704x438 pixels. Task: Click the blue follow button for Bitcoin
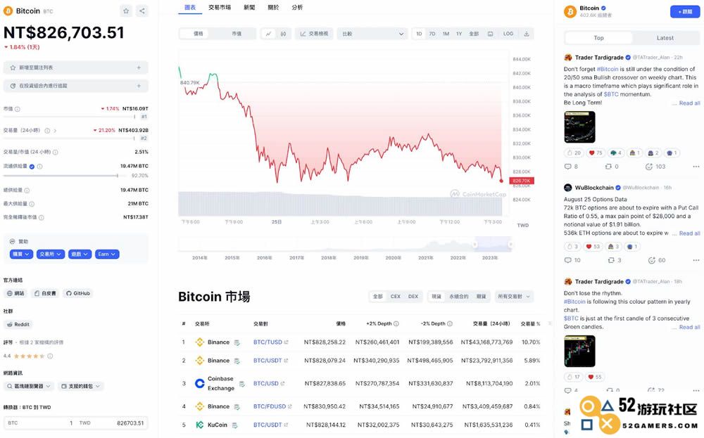(685, 12)
